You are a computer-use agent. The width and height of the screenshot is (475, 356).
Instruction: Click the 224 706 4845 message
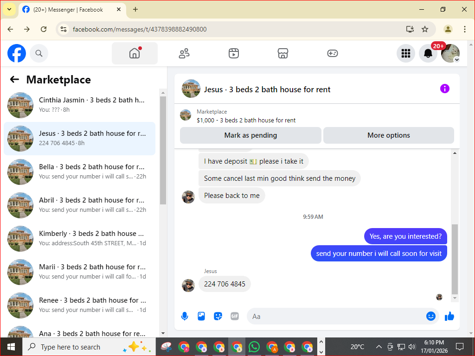225,284
